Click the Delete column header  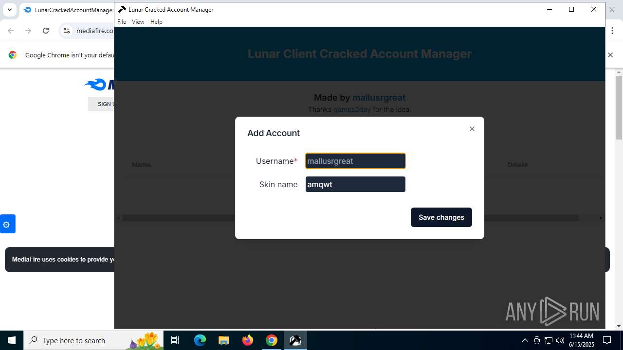[517, 165]
